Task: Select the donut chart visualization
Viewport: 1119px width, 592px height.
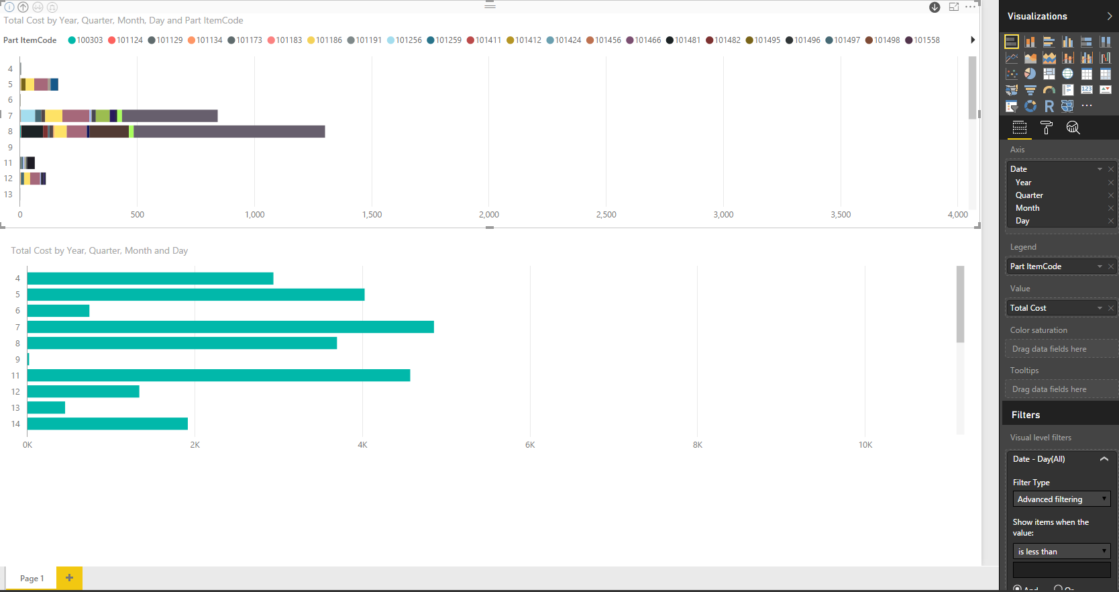Action: [1030, 106]
